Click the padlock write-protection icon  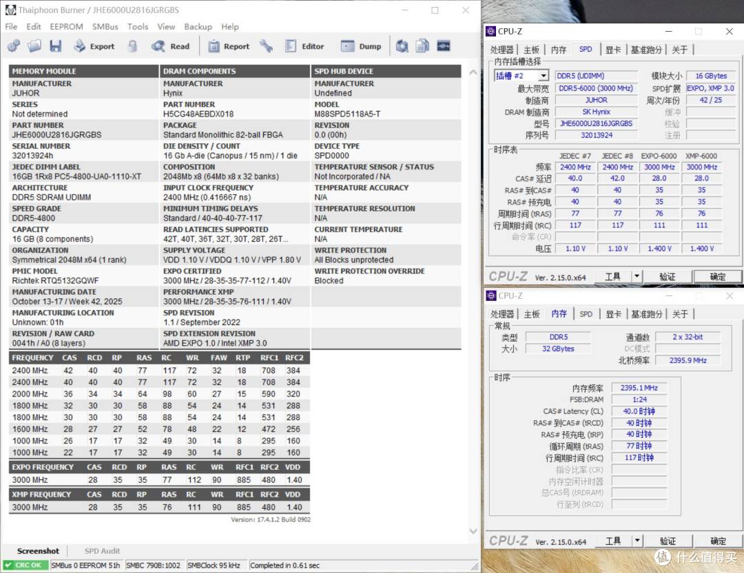133,46
